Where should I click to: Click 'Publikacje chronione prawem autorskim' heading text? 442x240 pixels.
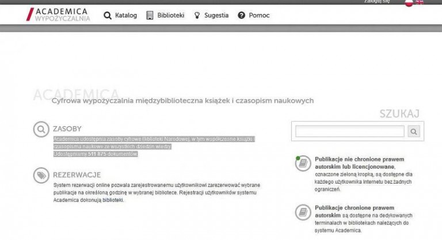click(355, 212)
